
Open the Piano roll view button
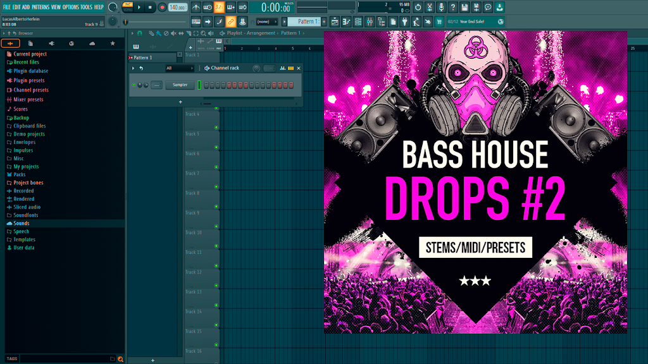[346, 21]
